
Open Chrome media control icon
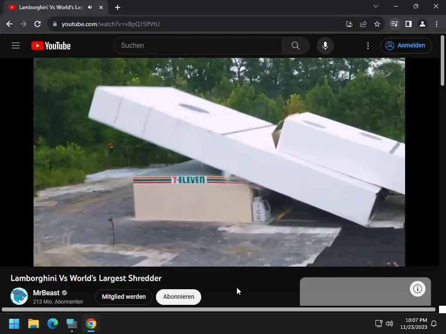point(394,24)
